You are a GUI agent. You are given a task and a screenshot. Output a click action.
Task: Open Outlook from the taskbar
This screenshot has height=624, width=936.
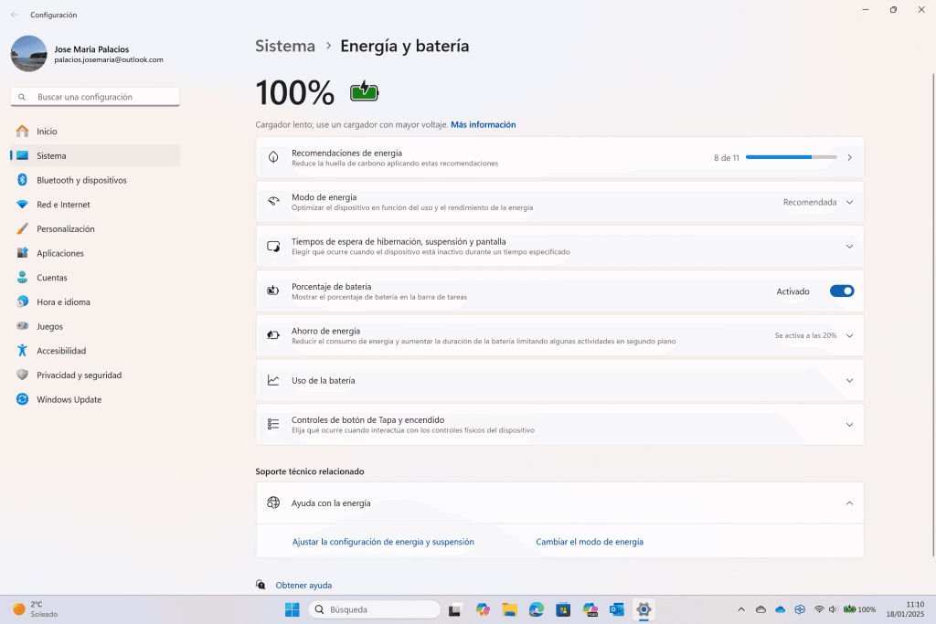pyautogui.click(x=616, y=609)
